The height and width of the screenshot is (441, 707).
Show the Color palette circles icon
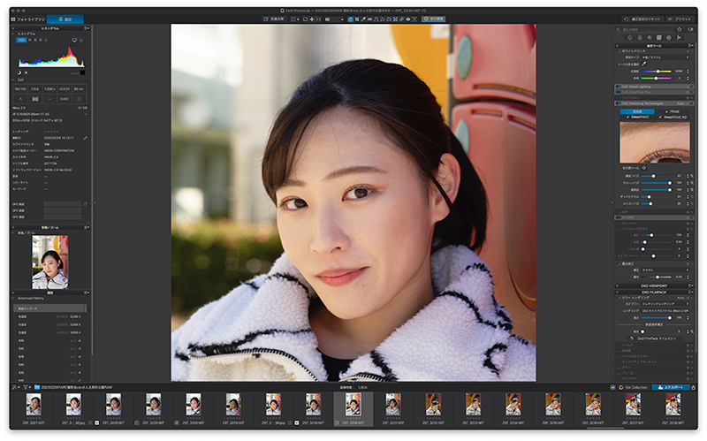coord(640,37)
